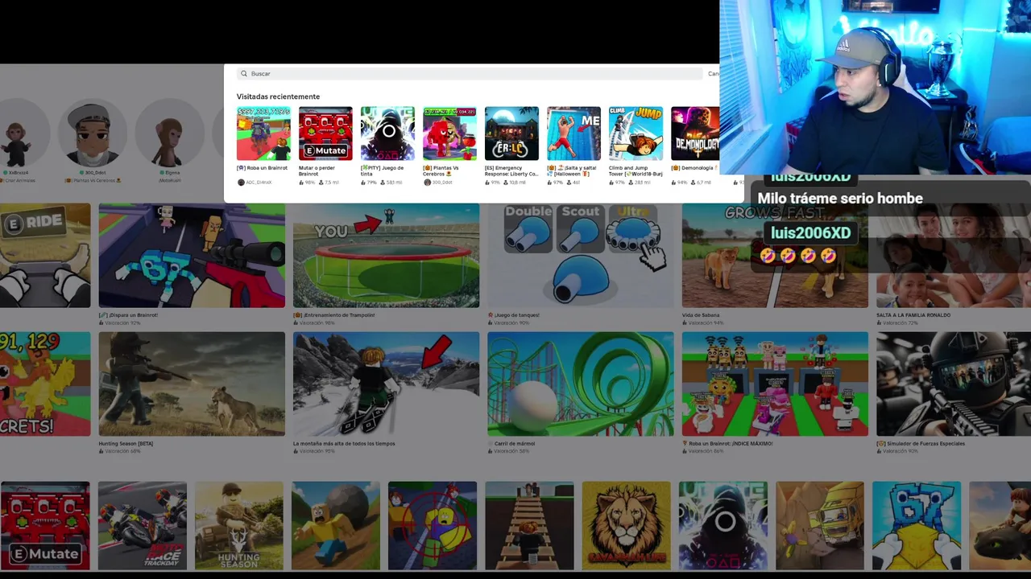Open Vida de Sabana game card
The image size is (1031, 579).
(775, 256)
